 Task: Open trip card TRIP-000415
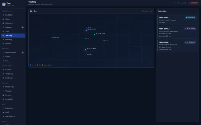177,20
